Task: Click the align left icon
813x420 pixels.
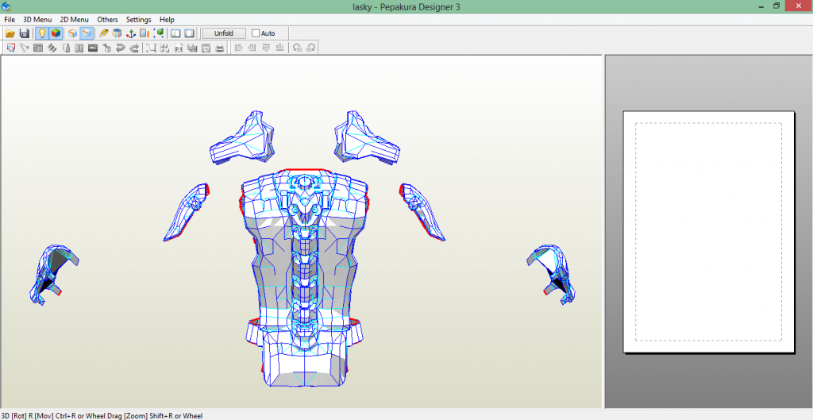Action: tap(239, 48)
